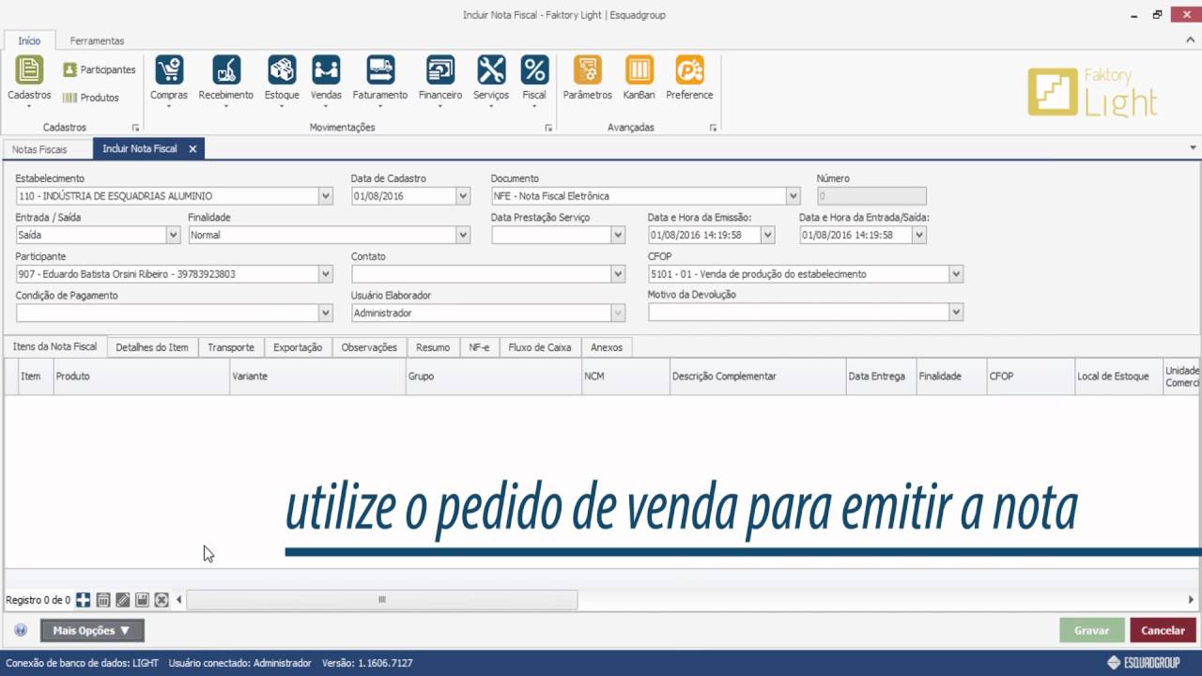1202x676 pixels.
Task: Expand Data Prestação Serviço dropdown
Action: 618,236
